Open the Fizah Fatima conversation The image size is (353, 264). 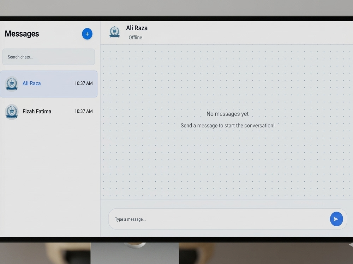pyautogui.click(x=49, y=112)
